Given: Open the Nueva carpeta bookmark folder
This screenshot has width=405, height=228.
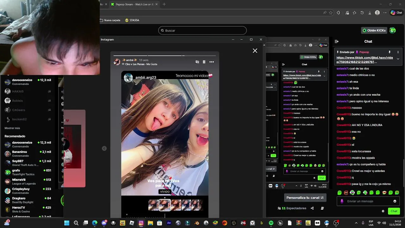Looking at the screenshot, I should (x=110, y=20).
